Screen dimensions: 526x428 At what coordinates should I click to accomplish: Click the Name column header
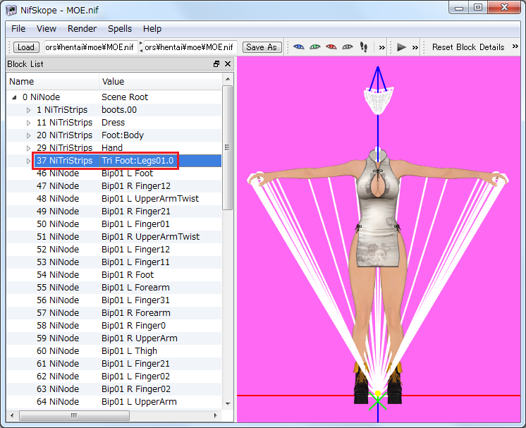coord(53,82)
